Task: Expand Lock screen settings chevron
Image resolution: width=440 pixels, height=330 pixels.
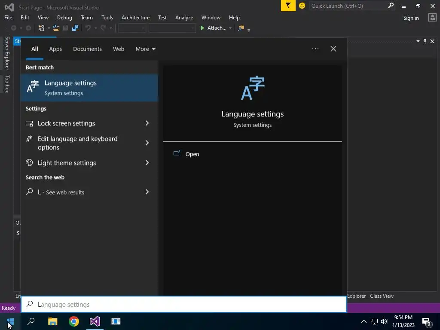Action: click(x=147, y=123)
